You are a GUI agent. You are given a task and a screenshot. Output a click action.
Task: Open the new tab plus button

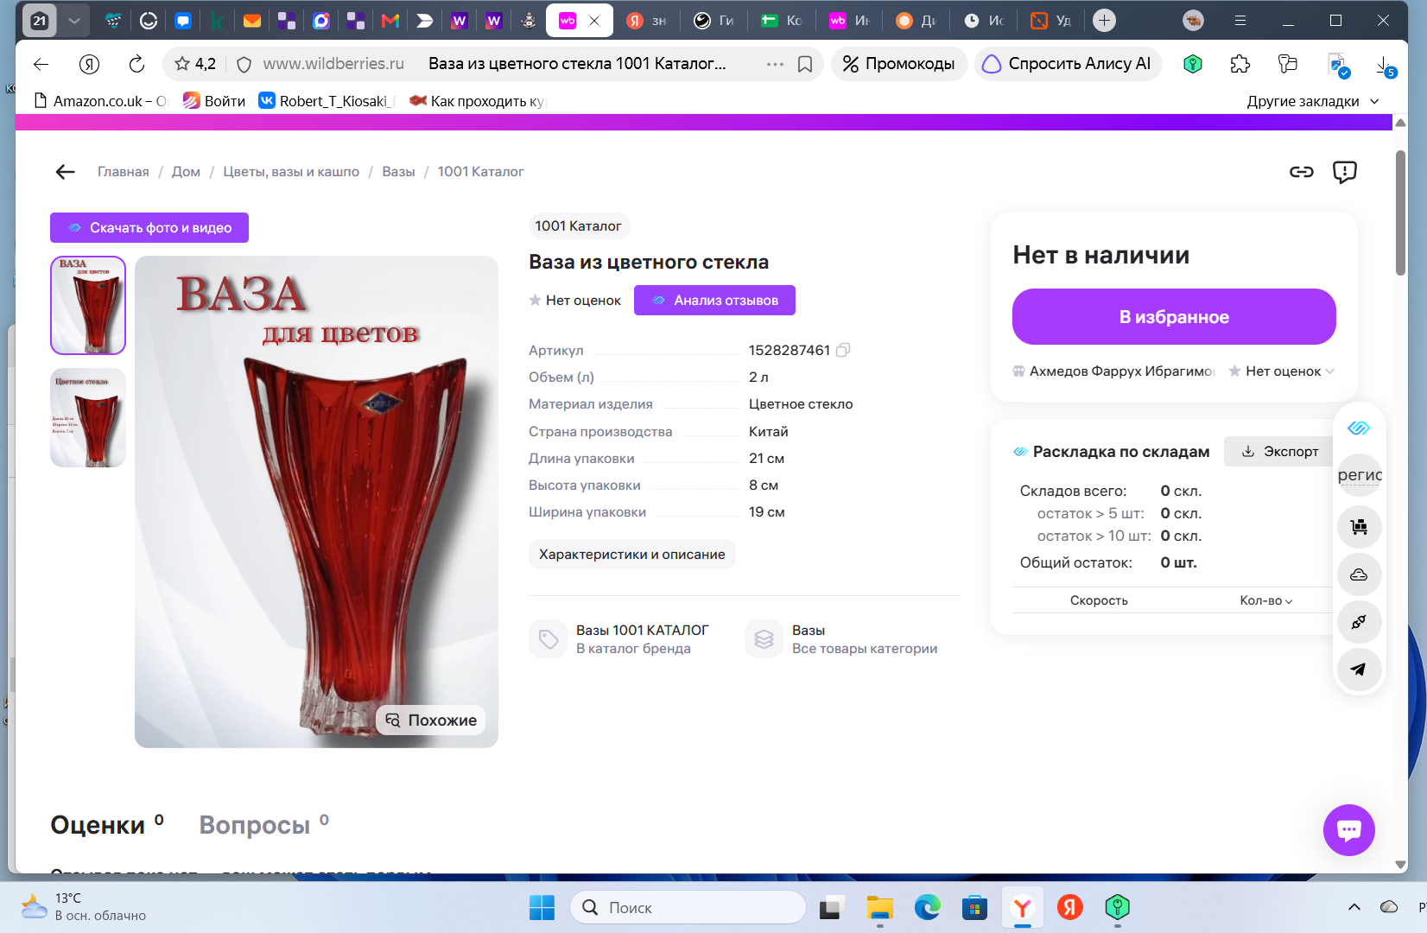pyautogui.click(x=1104, y=21)
